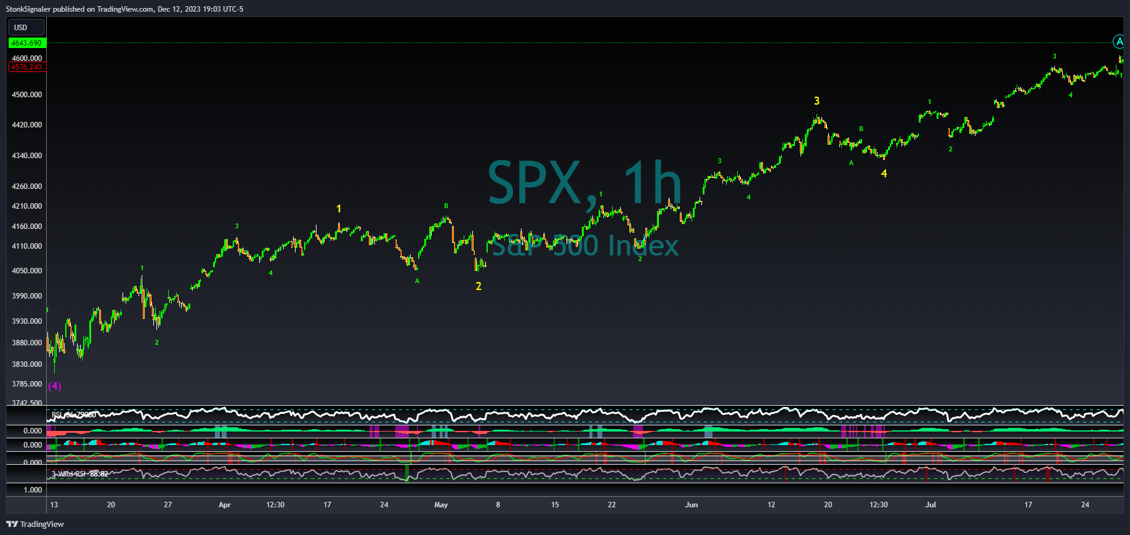Click the 12 date axis label
1130x535 pixels.
pyautogui.click(x=771, y=505)
